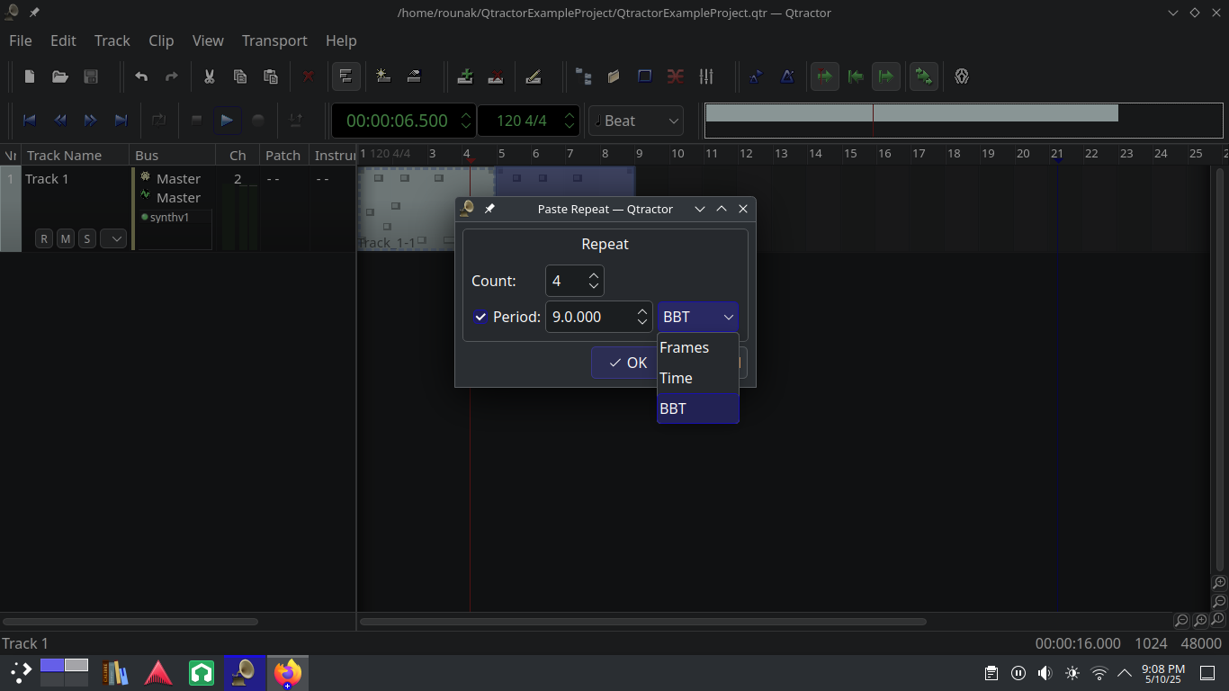
Task: Click the Undo arrow in the toolbar
Action: pos(141,76)
